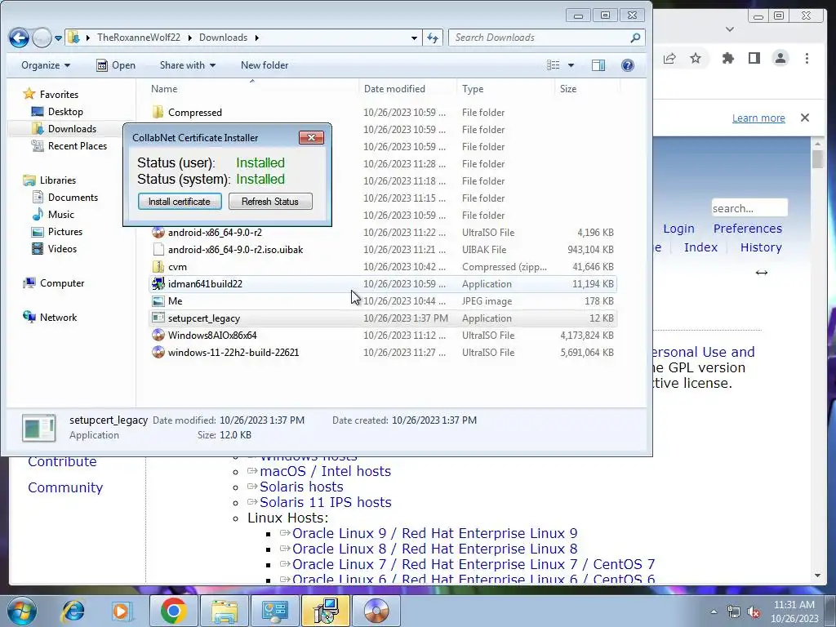
Task: Click the Explorer forward arrow button
Action: click(42, 38)
